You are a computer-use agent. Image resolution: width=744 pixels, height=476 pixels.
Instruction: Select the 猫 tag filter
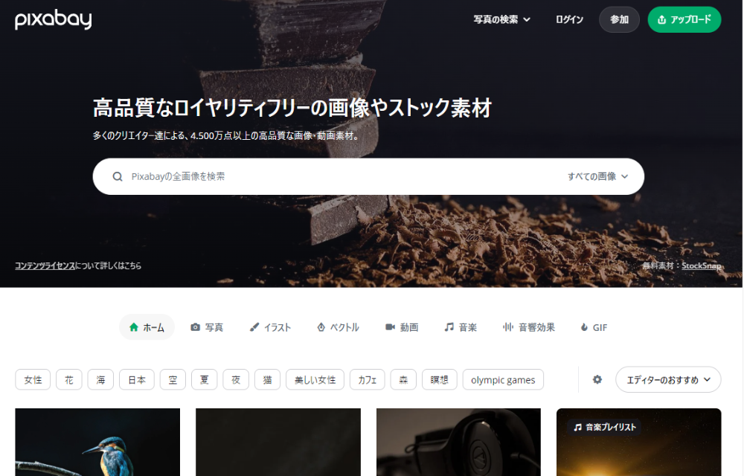click(x=267, y=379)
